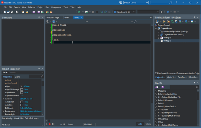Switch to the Welcome Page tab
This screenshot has width=201, height=128.
53,18
